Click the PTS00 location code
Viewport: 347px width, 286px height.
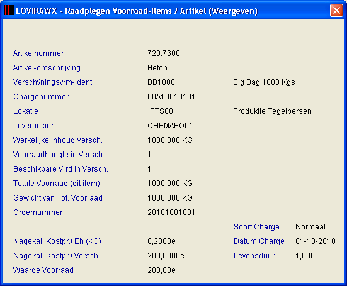pyautogui.click(x=161, y=111)
